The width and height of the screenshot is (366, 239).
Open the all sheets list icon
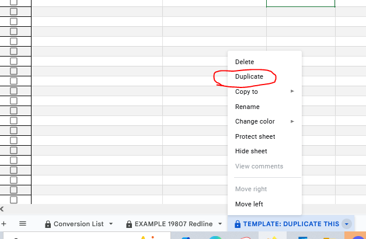(x=23, y=224)
